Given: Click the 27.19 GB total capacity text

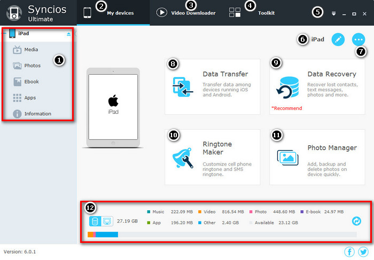Looking at the screenshot, I should pos(127,221).
